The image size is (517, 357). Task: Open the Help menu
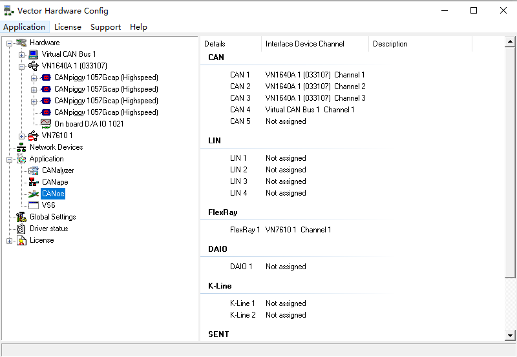click(x=138, y=27)
